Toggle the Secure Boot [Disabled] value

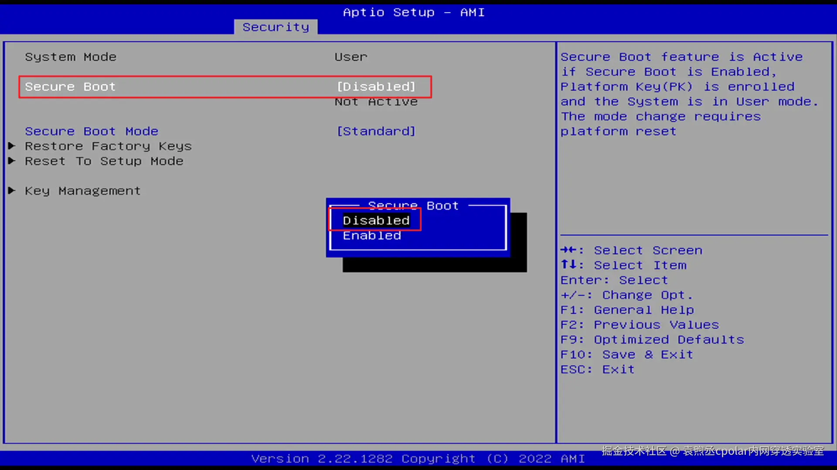coord(376,87)
